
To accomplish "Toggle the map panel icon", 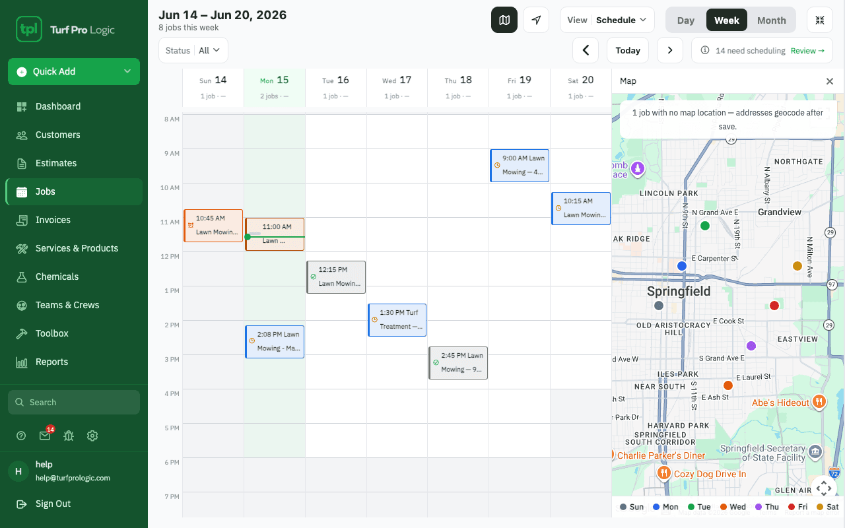I will (504, 20).
